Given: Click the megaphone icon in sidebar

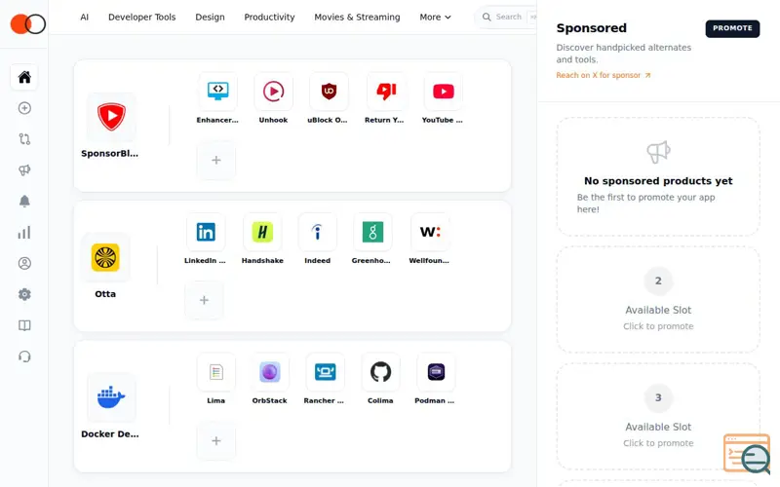Looking at the screenshot, I should tap(24, 170).
